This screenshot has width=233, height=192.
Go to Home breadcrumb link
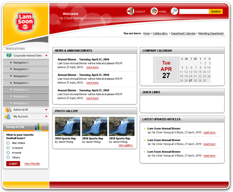[147, 33]
